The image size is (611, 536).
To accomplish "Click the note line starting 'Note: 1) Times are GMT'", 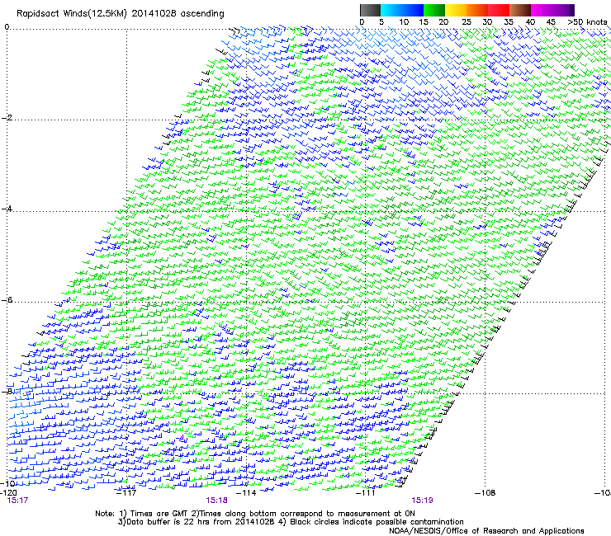I will [255, 514].
